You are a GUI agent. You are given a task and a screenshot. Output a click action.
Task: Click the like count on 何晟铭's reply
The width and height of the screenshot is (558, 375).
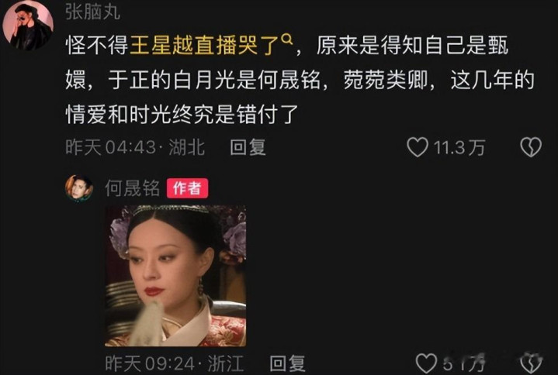click(x=464, y=363)
